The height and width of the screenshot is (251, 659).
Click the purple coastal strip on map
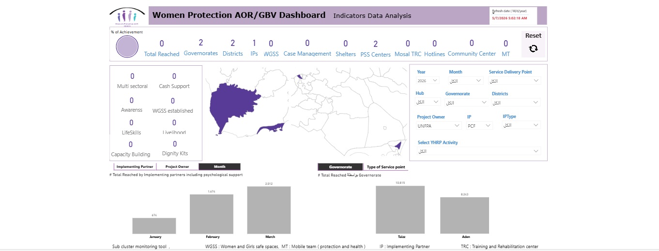[x=271, y=128]
